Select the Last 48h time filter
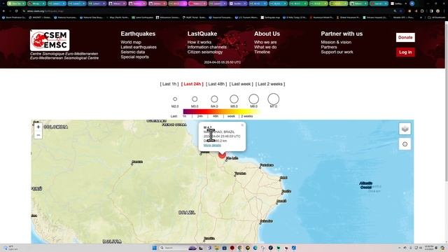Image resolution: width=448 pixels, height=252 pixels. click(216, 84)
